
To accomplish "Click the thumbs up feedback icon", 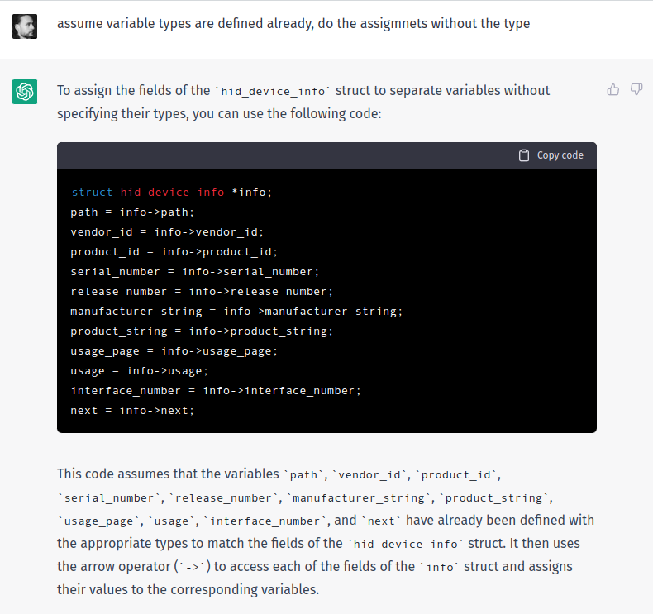I will [x=613, y=89].
